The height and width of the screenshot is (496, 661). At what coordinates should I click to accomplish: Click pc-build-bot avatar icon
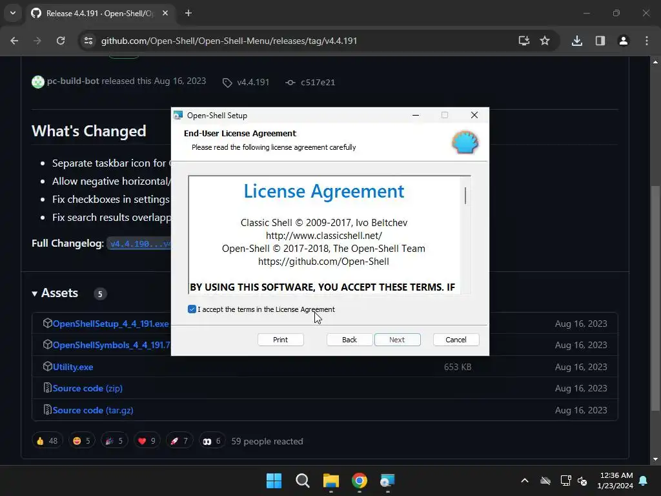pyautogui.click(x=38, y=82)
